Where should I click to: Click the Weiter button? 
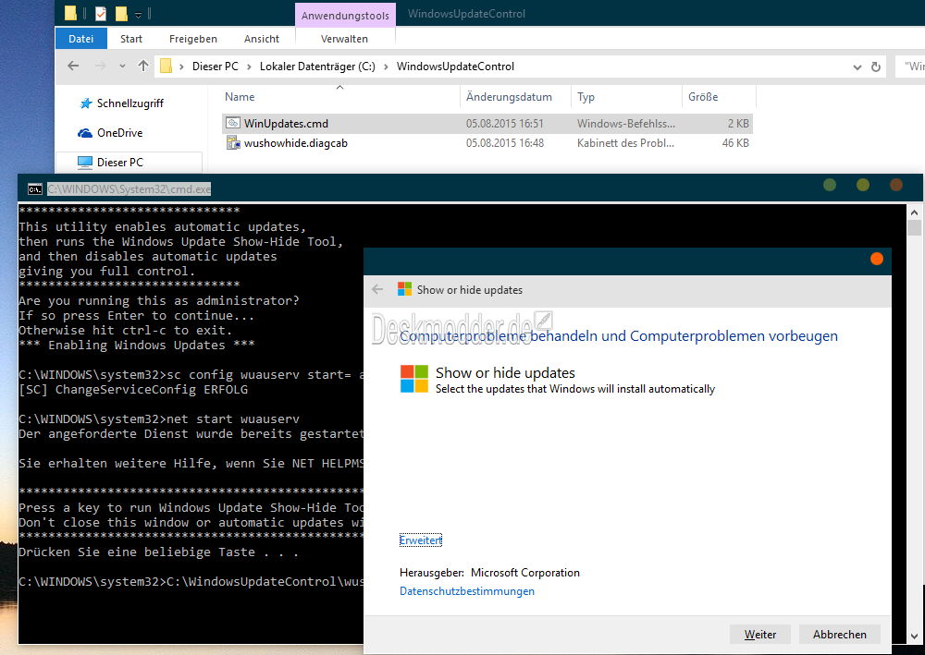[x=759, y=635]
